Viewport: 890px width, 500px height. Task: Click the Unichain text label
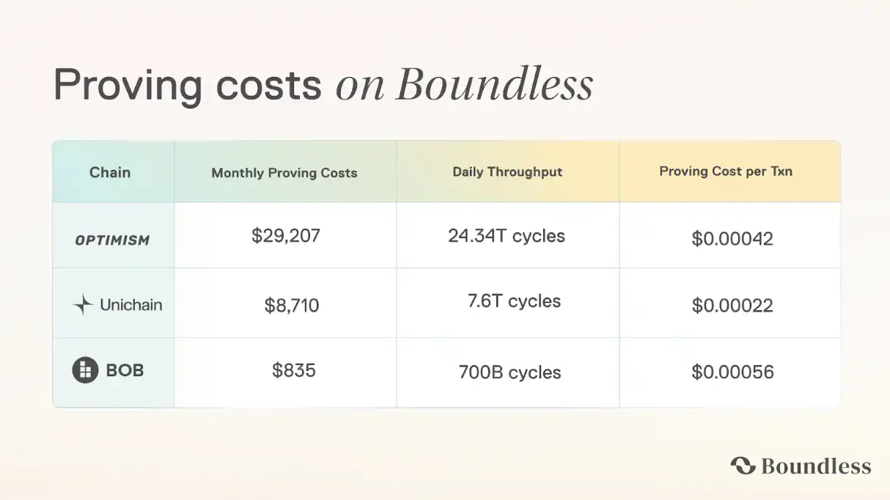tap(131, 305)
